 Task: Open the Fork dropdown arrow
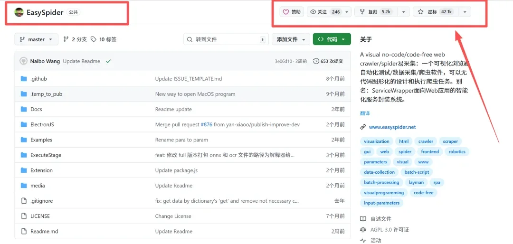pos(404,12)
